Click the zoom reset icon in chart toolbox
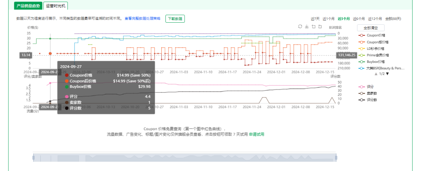This screenshot has width=439, height=171. tap(320, 26)
